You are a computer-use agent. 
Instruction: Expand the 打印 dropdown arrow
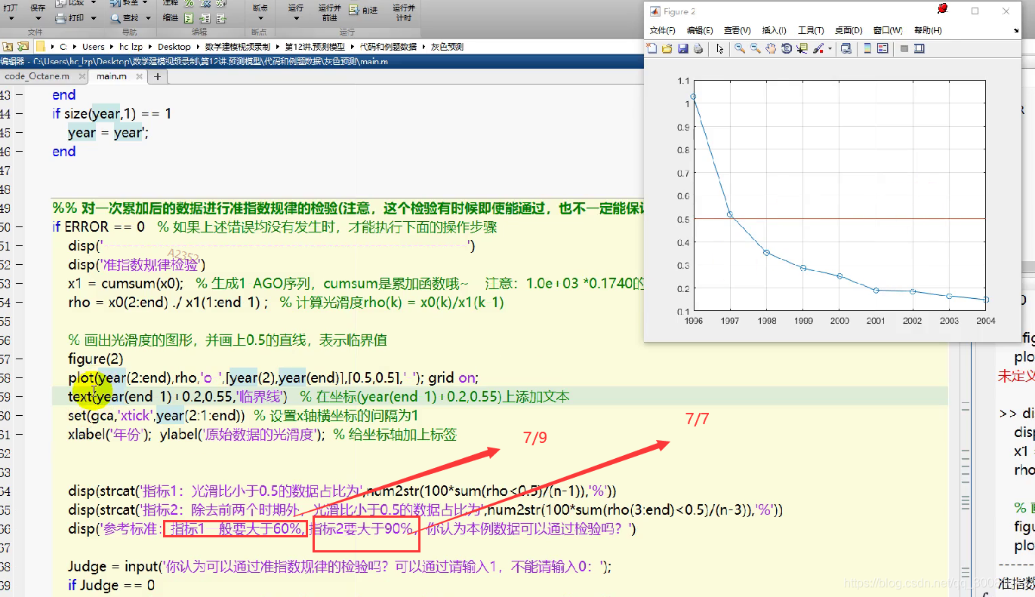coord(94,17)
